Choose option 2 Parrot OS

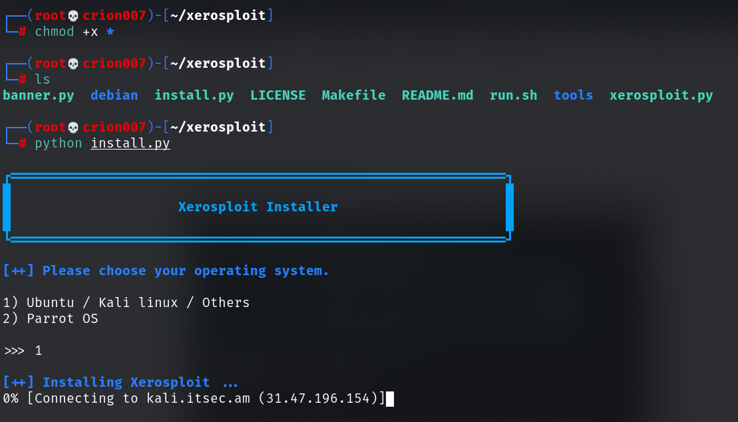(51, 318)
